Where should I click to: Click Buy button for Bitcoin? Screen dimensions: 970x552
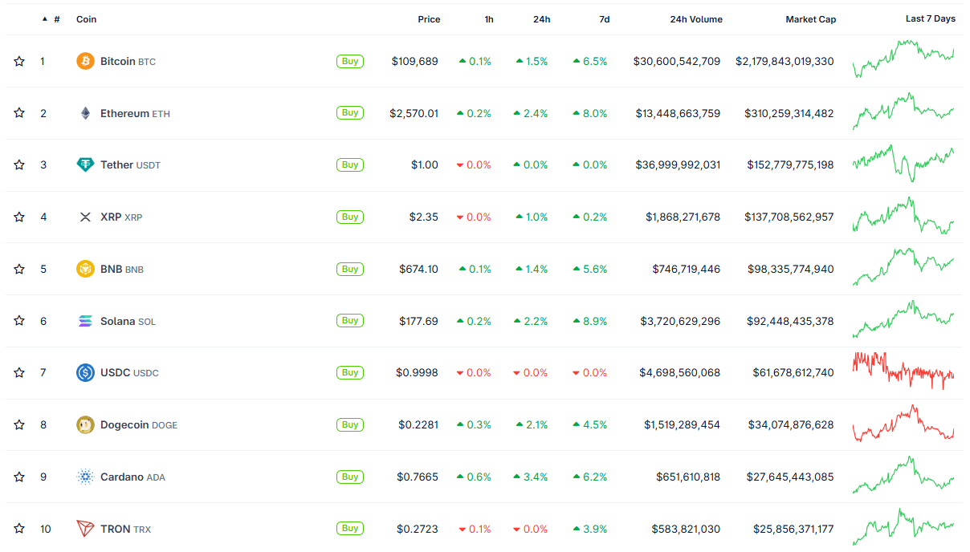pyautogui.click(x=350, y=61)
